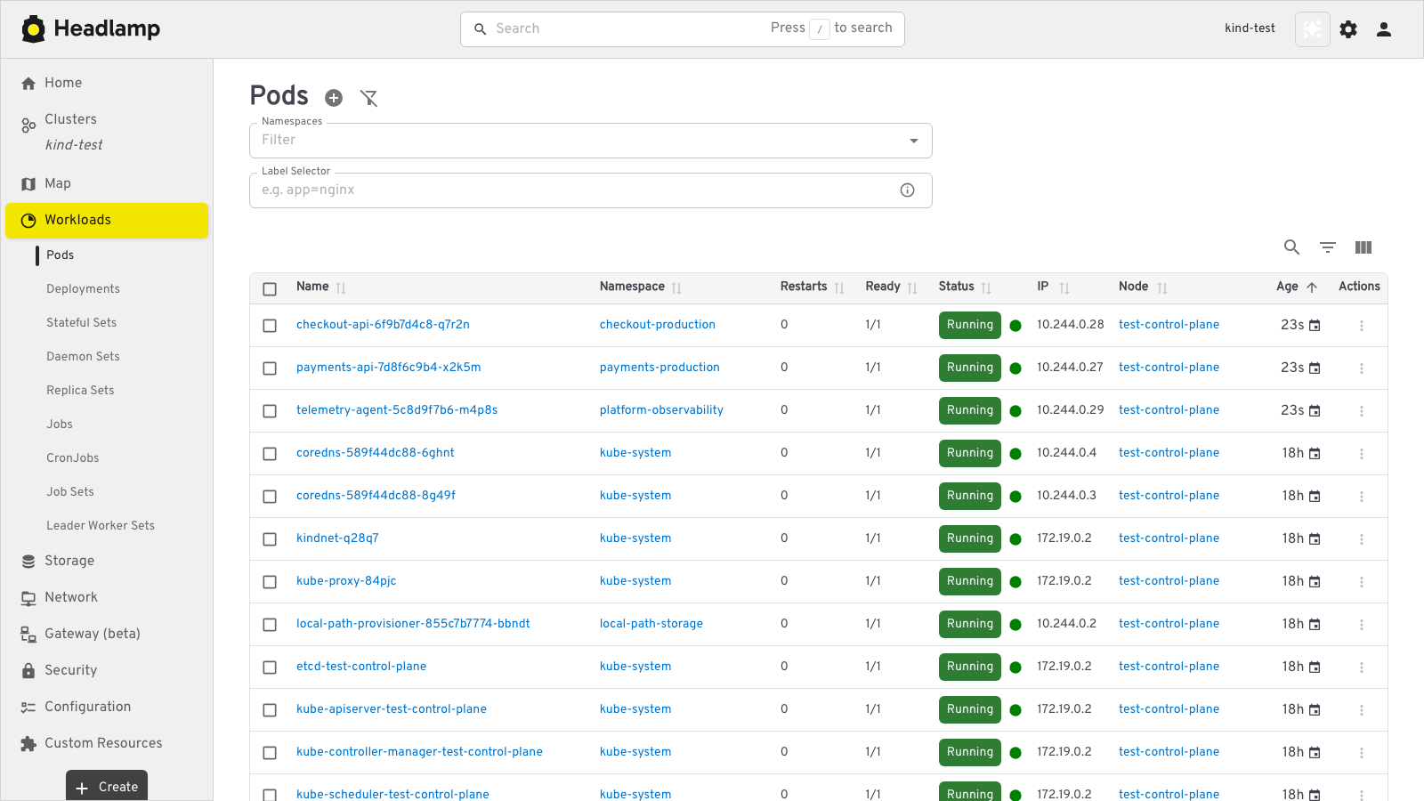Open show/hide columns icon

pos(1363,247)
